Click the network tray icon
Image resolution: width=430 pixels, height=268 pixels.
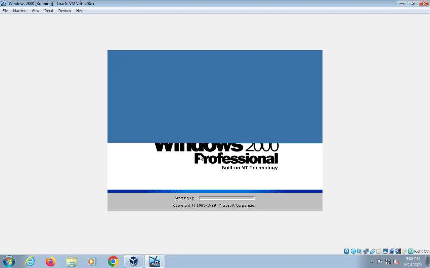388,262
